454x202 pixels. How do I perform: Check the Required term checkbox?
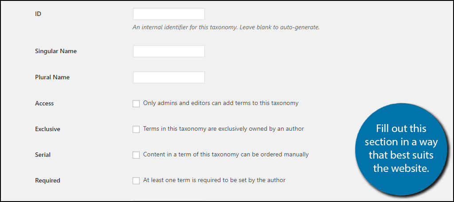coord(136,181)
